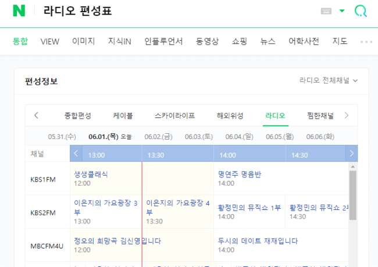Image resolution: width=378 pixels, height=267 pixels.
Task: Select the 어학사전 tab
Action: click(x=304, y=41)
